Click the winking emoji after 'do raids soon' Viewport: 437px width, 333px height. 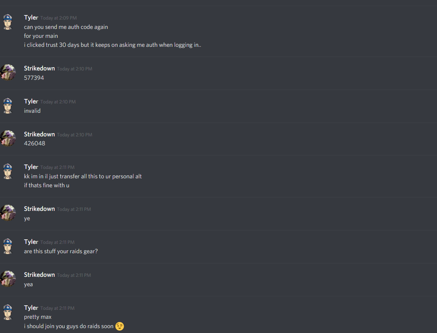(x=120, y=326)
